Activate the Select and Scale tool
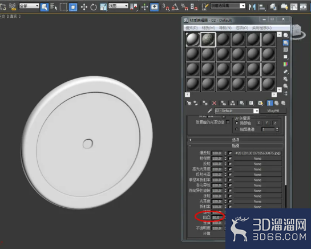Screen dimensions: 311x249 point(103,7)
